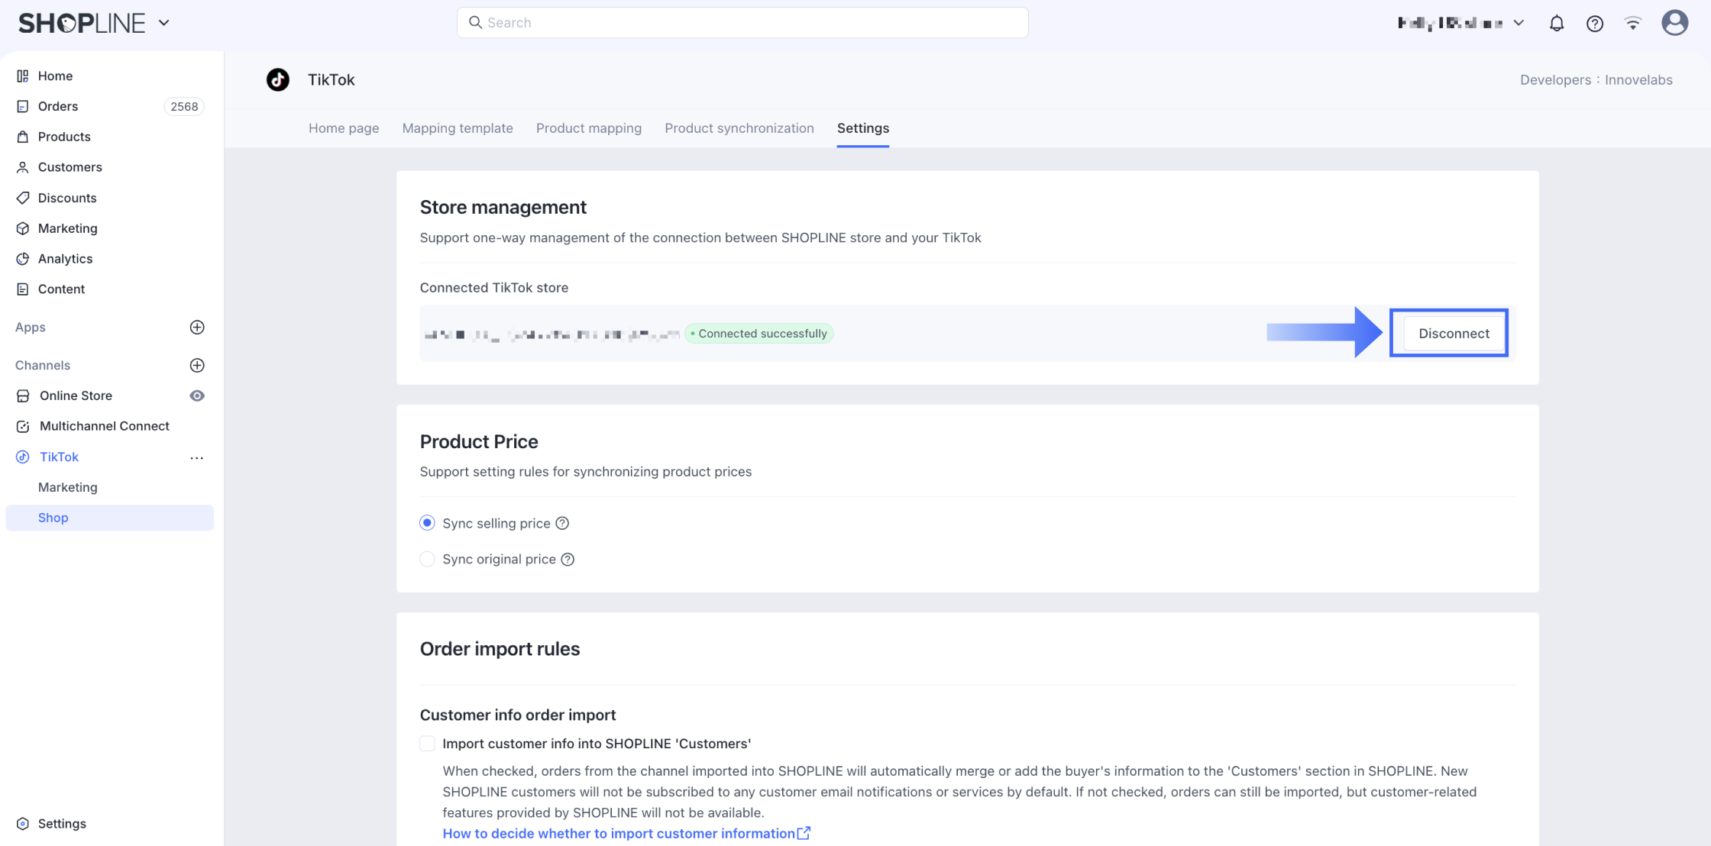Open the user profile avatar
Viewport: 1711px width, 846px height.
[x=1674, y=23]
